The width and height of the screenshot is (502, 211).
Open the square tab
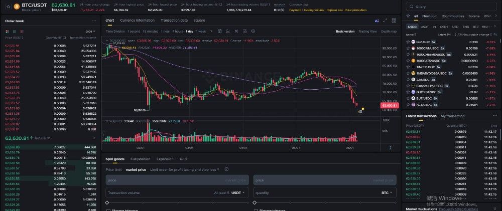tap(199, 21)
